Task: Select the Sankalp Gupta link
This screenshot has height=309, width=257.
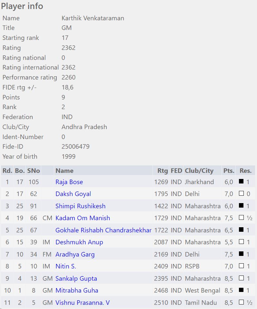Action: 76,278
